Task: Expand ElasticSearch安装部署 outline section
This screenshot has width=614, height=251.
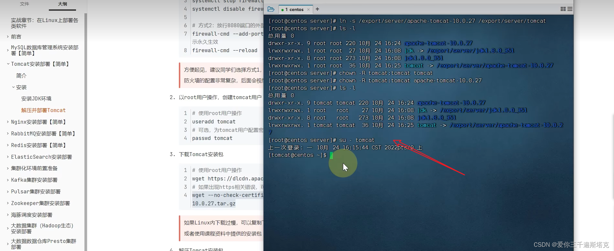Action: [8, 157]
